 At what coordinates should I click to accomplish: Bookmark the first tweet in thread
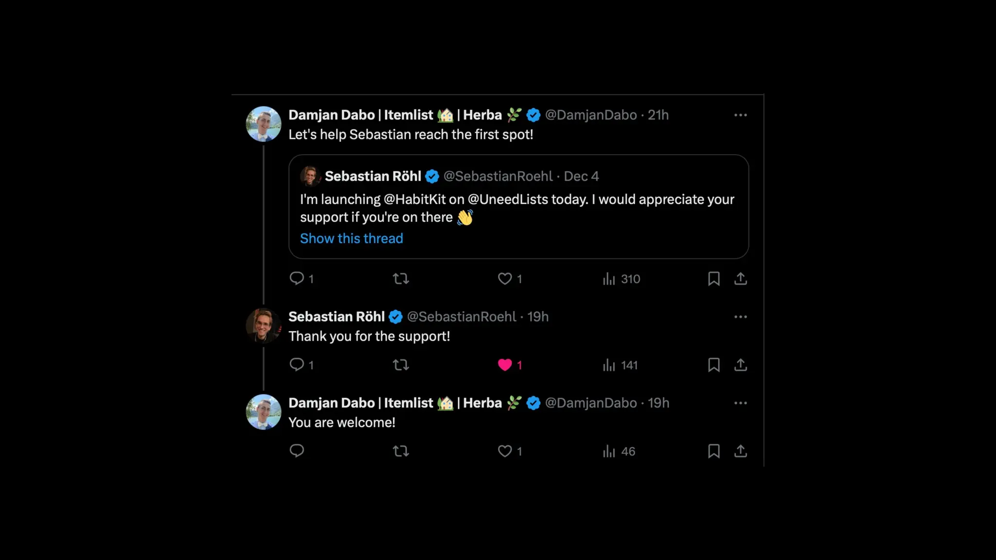click(713, 279)
